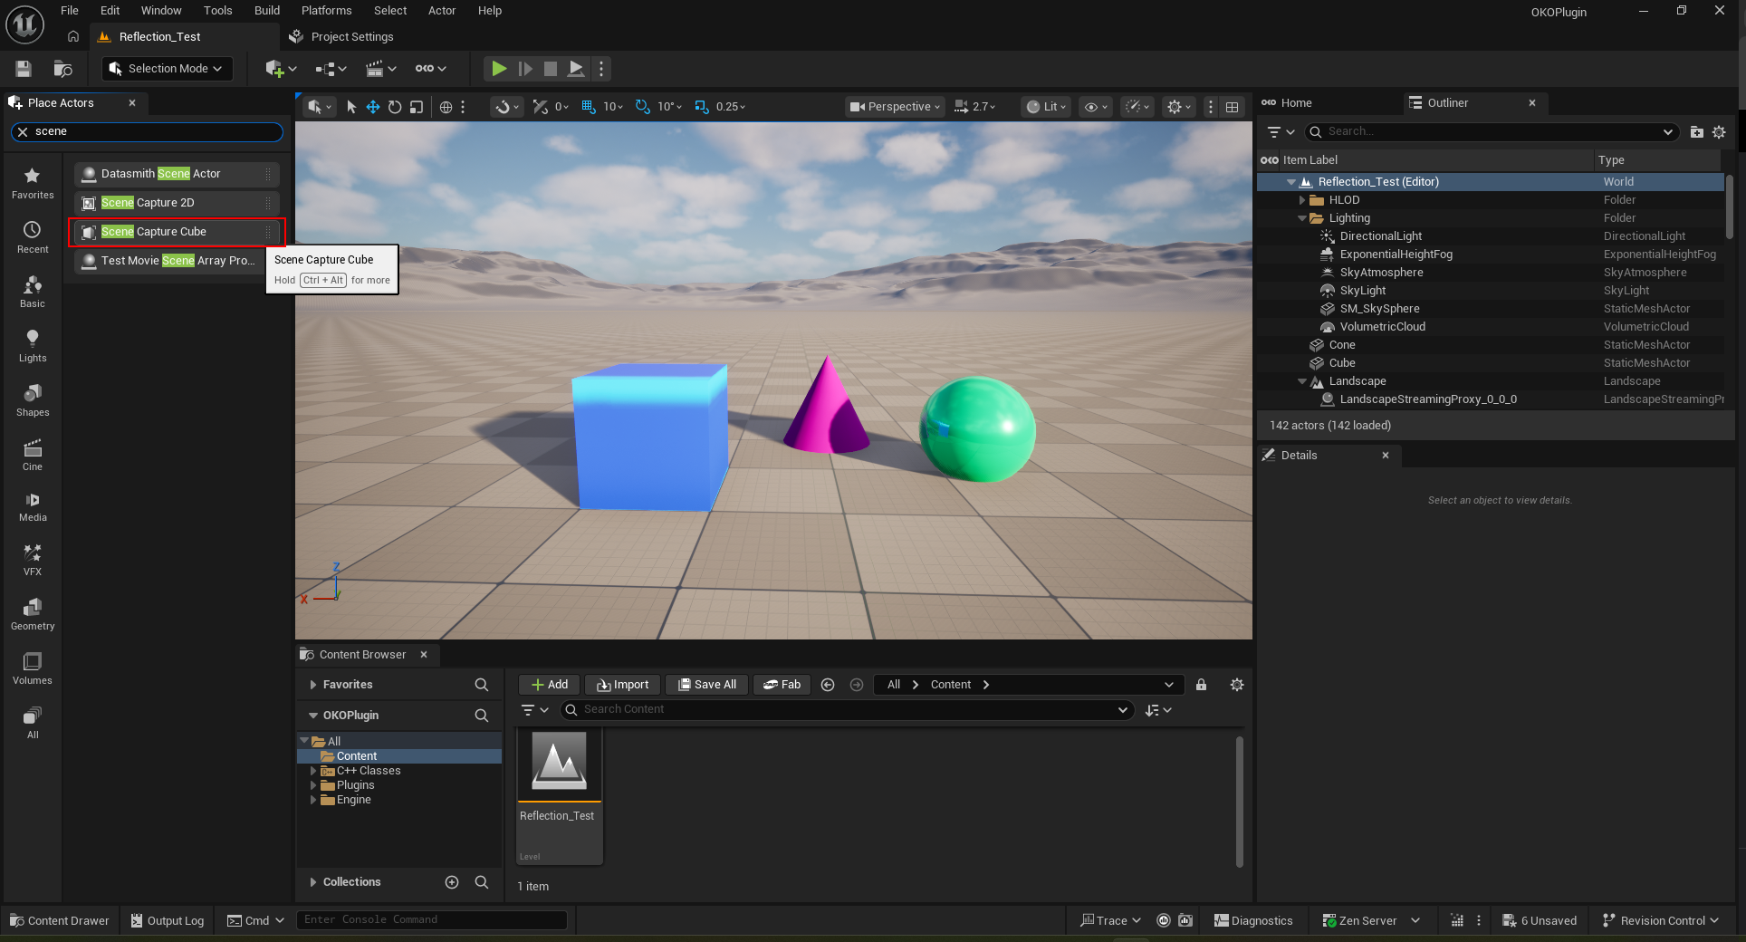Expand the HLOD folder in Outliner
The height and width of the screenshot is (942, 1746).
tap(1302, 200)
